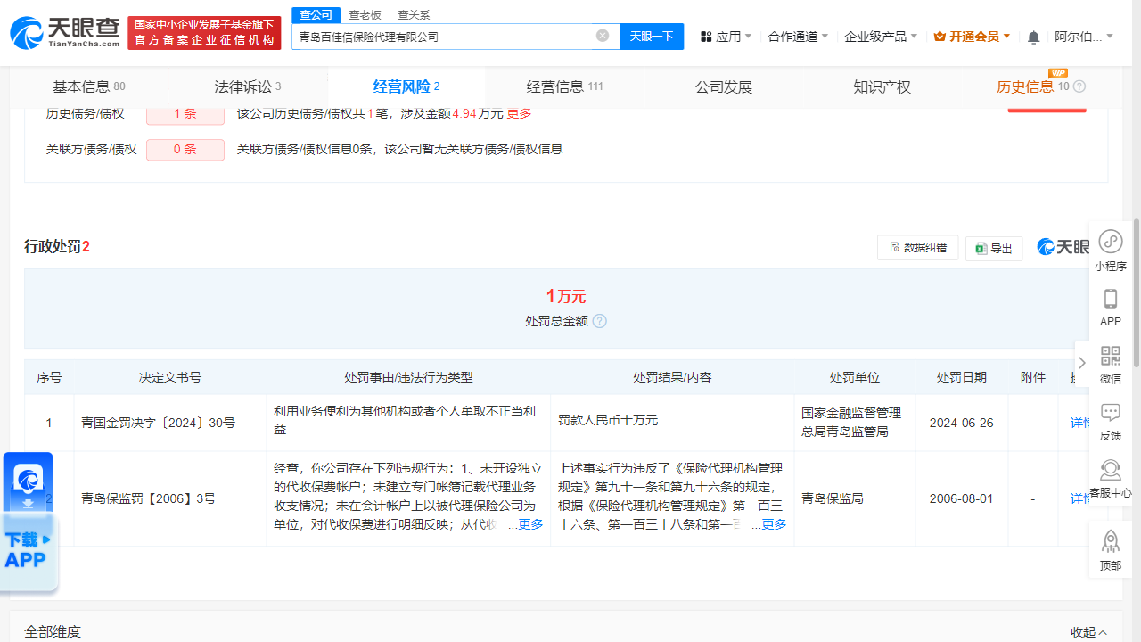Select the 法律诉讼 tab
The height and width of the screenshot is (642, 1141).
[x=247, y=86]
